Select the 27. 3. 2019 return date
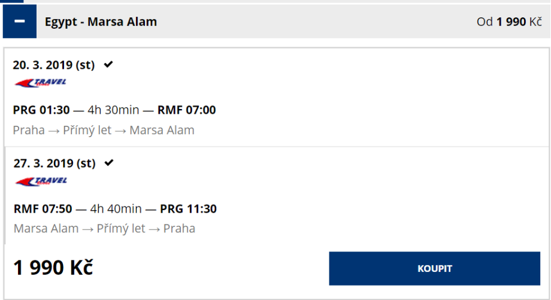 [x=54, y=163]
